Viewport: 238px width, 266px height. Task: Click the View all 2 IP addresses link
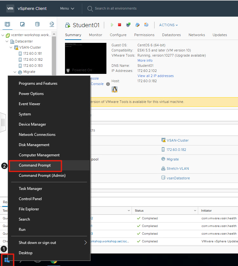click(155, 76)
